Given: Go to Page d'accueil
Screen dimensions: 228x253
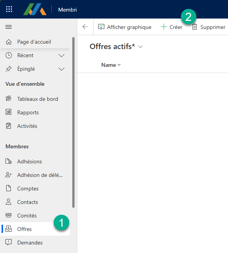Looking at the screenshot, I should pos(35,42).
